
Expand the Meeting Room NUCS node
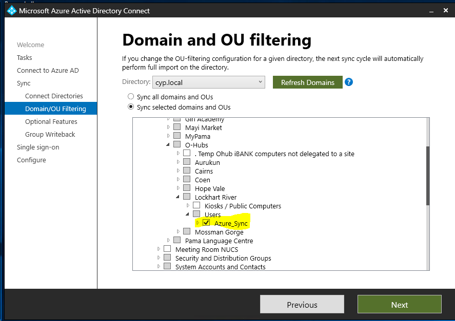pyautogui.click(x=159, y=249)
